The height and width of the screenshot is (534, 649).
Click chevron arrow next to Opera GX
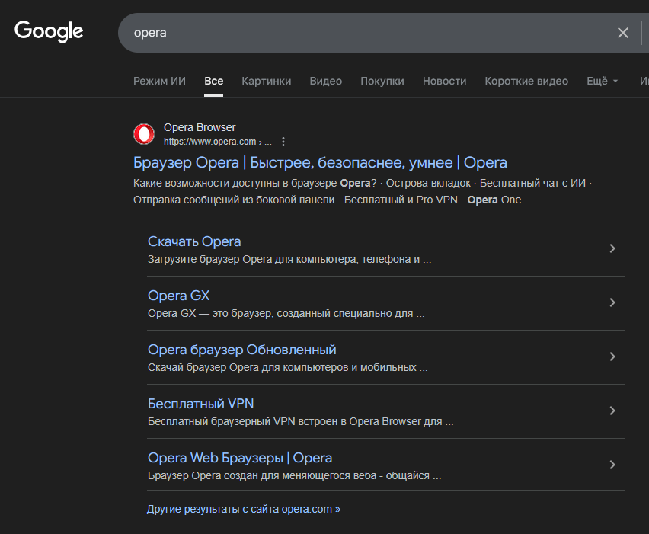tap(612, 302)
